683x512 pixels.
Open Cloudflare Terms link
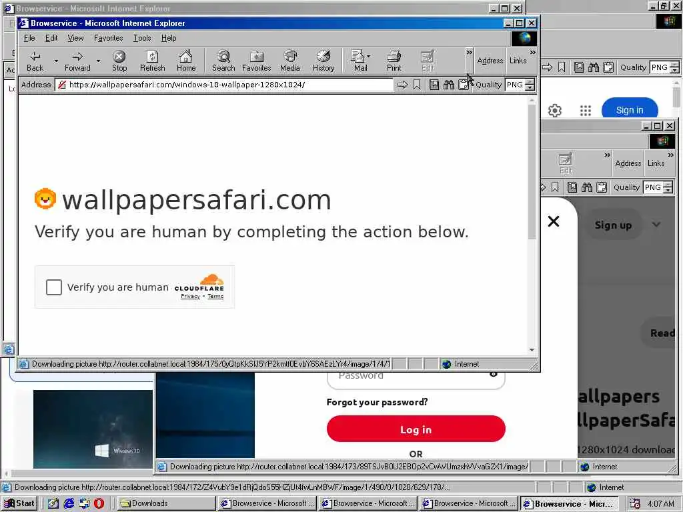click(215, 297)
